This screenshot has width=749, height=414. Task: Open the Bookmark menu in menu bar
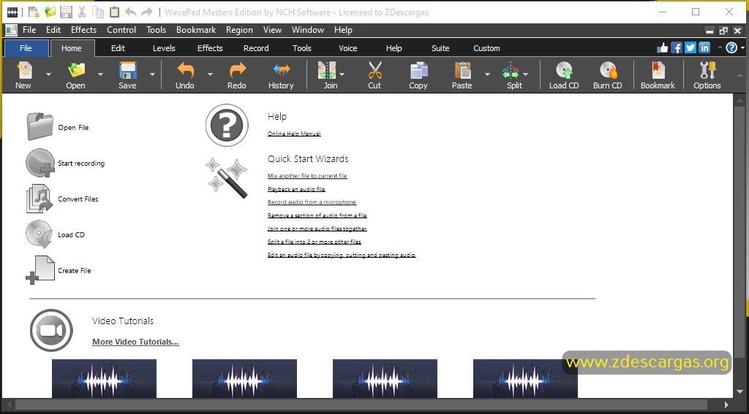[x=196, y=29]
